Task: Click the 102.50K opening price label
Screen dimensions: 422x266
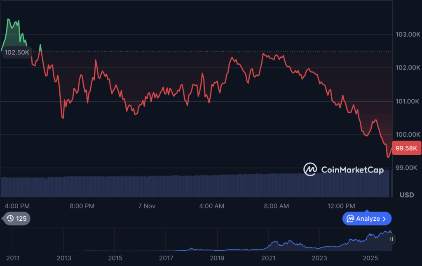Action: point(17,52)
